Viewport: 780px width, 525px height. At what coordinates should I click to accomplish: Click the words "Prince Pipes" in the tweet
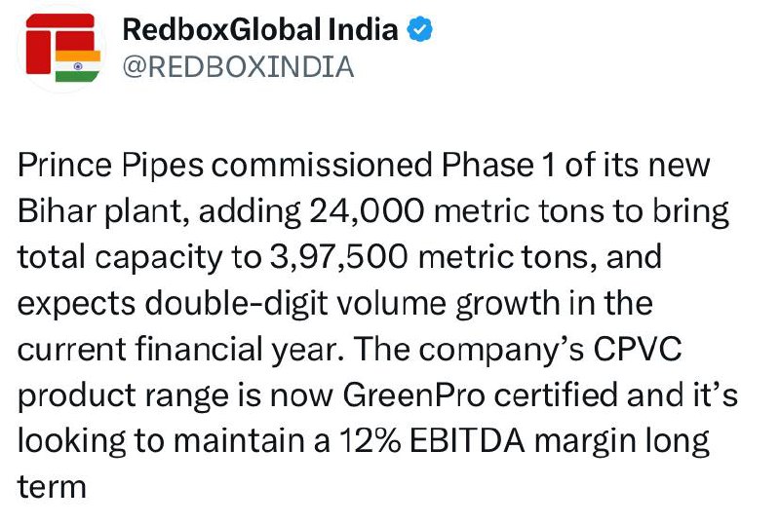click(110, 166)
